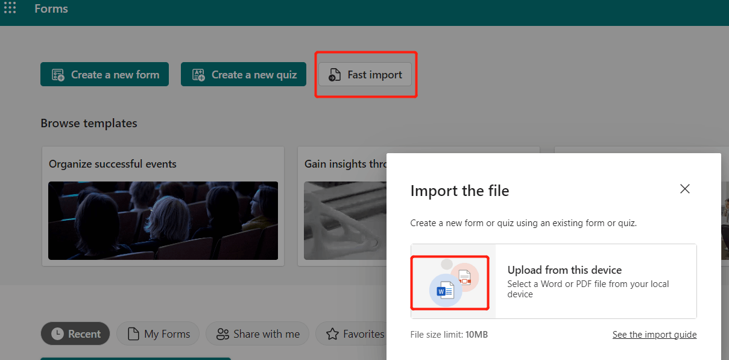Open the See the import guide link
This screenshot has height=360, width=729.
tap(654, 334)
